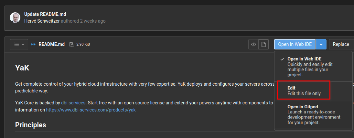Image resolution: width=354 pixels, height=138 pixels.
Task: Open the dbi-services.com products yak URL
Action: coord(91,110)
